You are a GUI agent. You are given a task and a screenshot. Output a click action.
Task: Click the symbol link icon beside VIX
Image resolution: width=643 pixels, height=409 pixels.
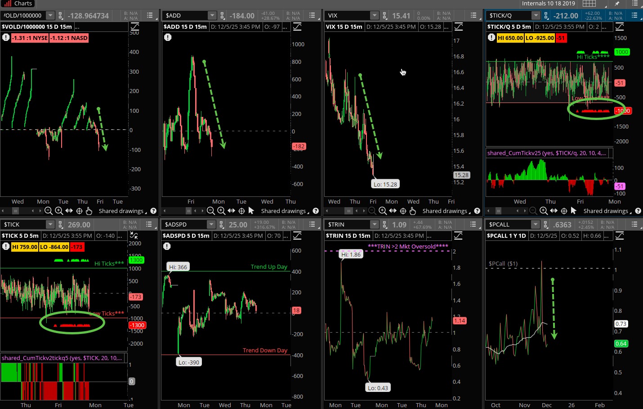point(385,16)
